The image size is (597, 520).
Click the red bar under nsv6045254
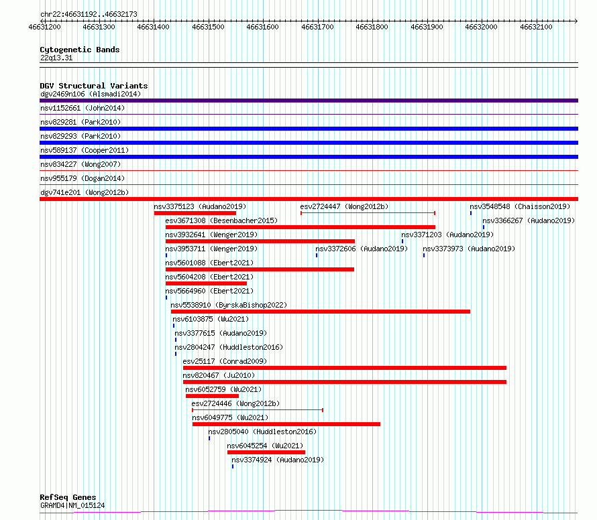pyautogui.click(x=266, y=452)
